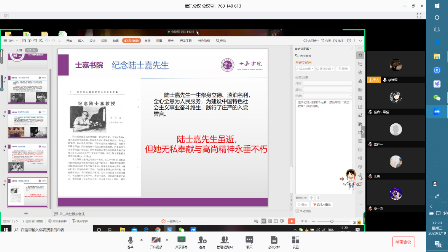
Task: Open 会议文档 meeting documents
Action: coord(274,242)
